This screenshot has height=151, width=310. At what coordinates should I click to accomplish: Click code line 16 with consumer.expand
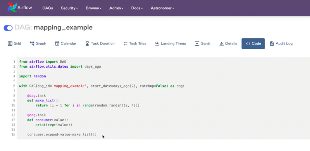(62, 134)
